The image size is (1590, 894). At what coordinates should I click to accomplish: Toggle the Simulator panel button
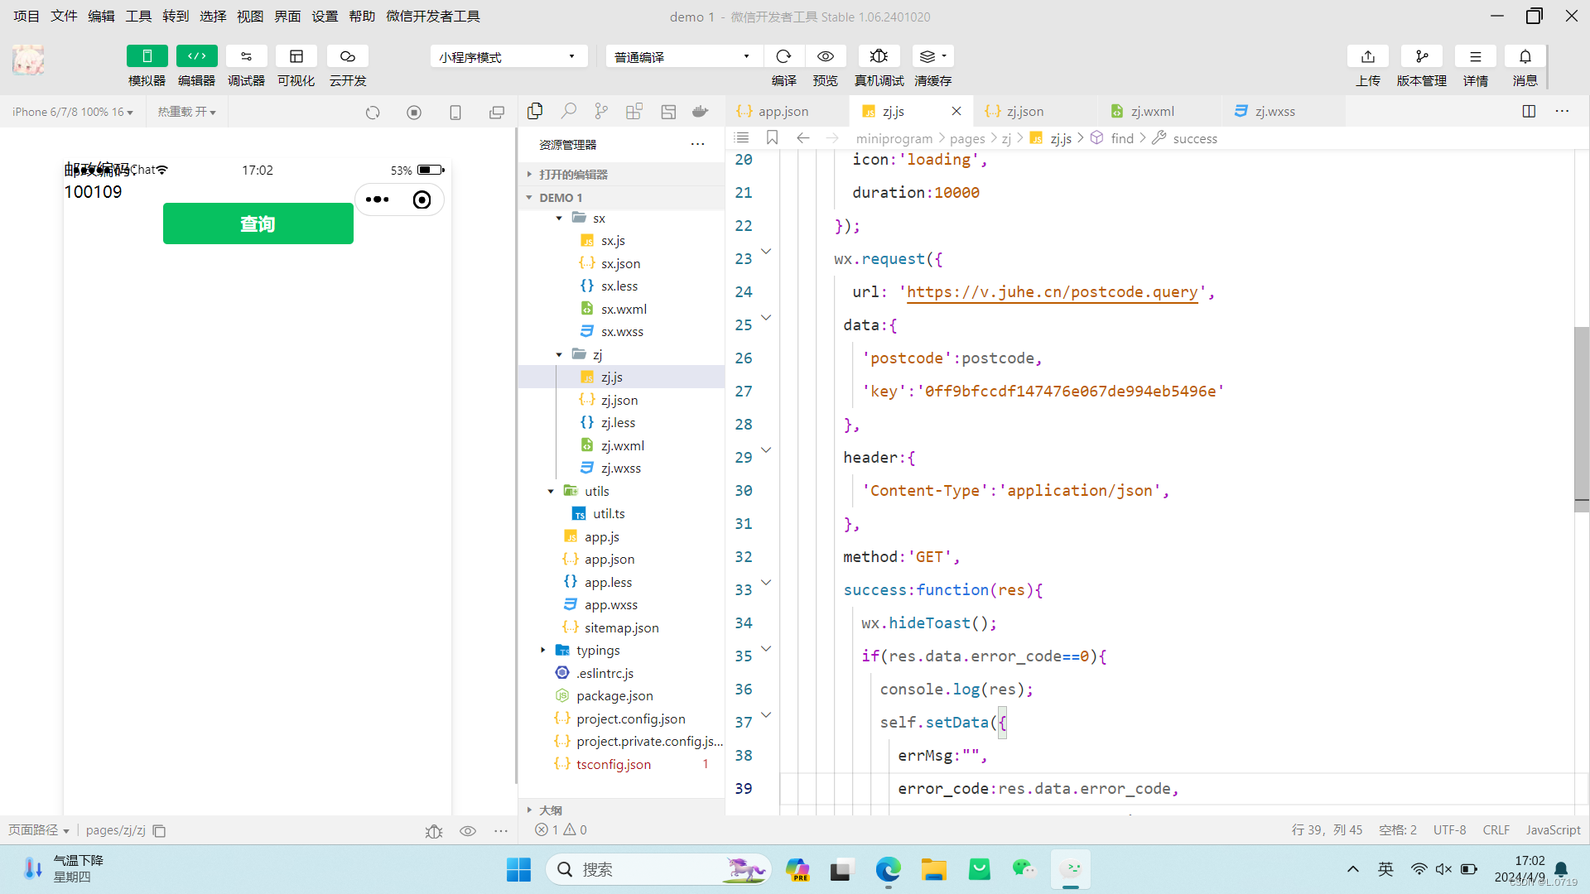point(147,56)
